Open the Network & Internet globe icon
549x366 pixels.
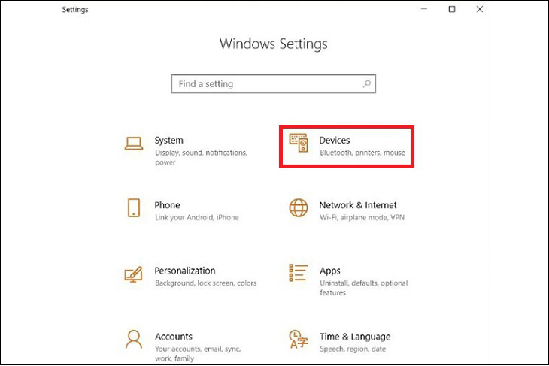click(x=299, y=208)
